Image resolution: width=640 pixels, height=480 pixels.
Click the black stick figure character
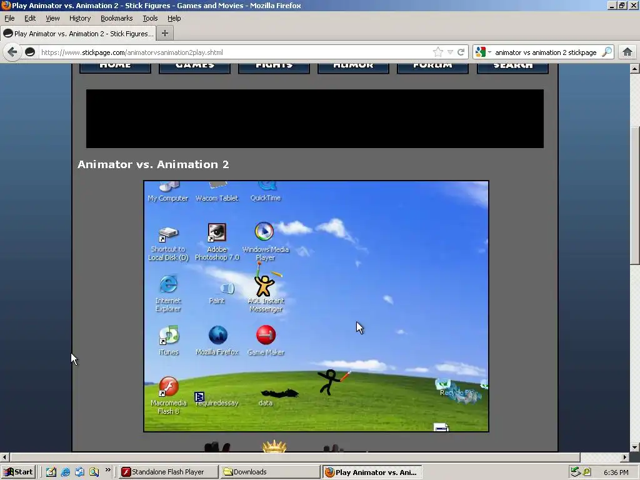pos(329,382)
